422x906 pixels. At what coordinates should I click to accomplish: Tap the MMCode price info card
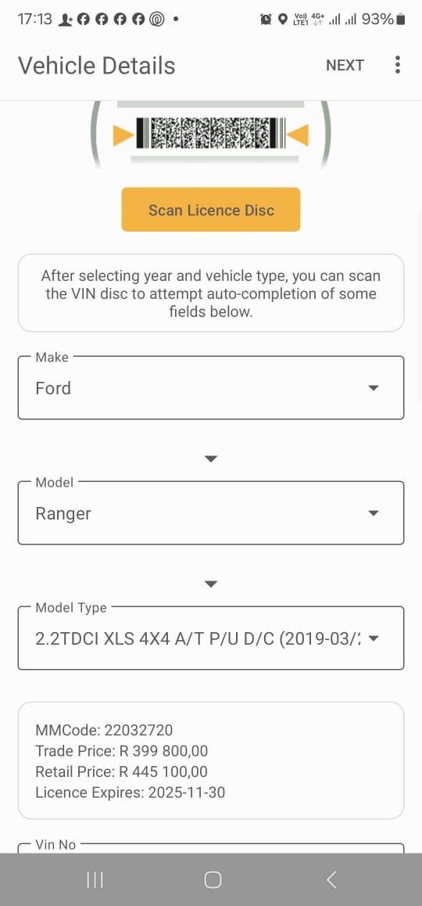(211, 760)
